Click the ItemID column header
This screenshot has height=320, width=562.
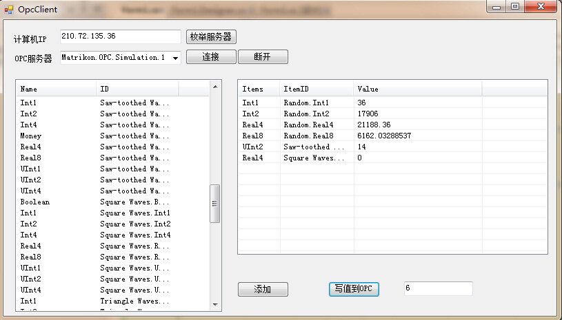click(317, 89)
